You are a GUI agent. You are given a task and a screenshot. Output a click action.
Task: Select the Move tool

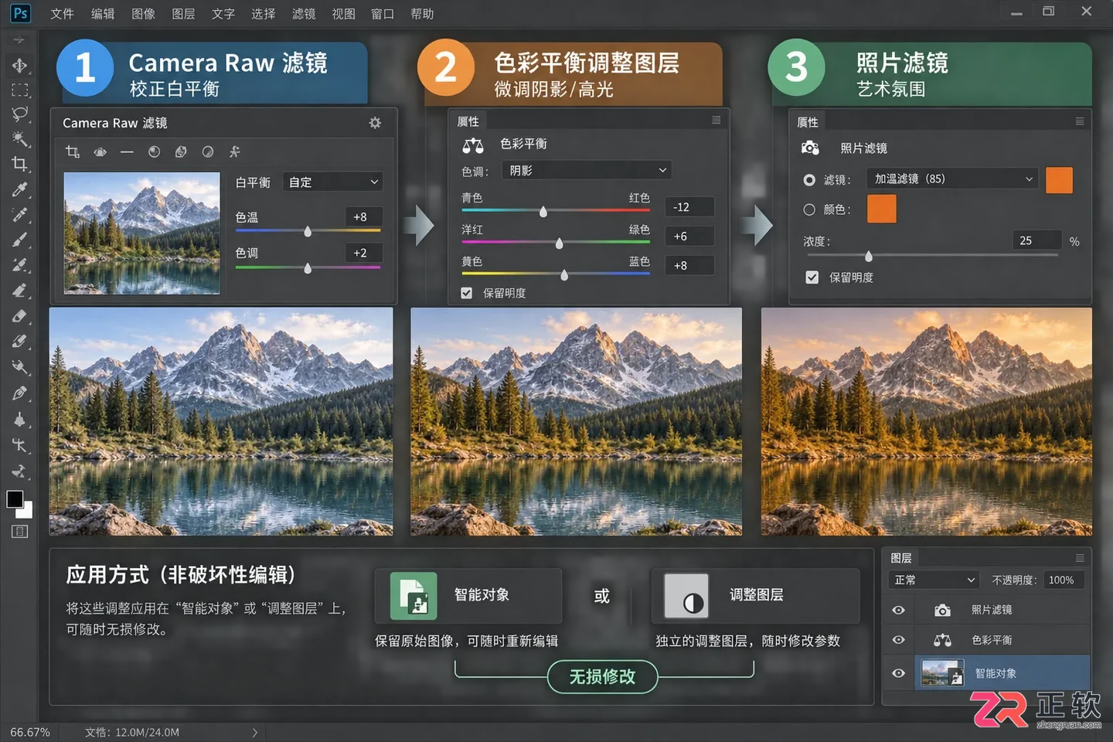20,65
